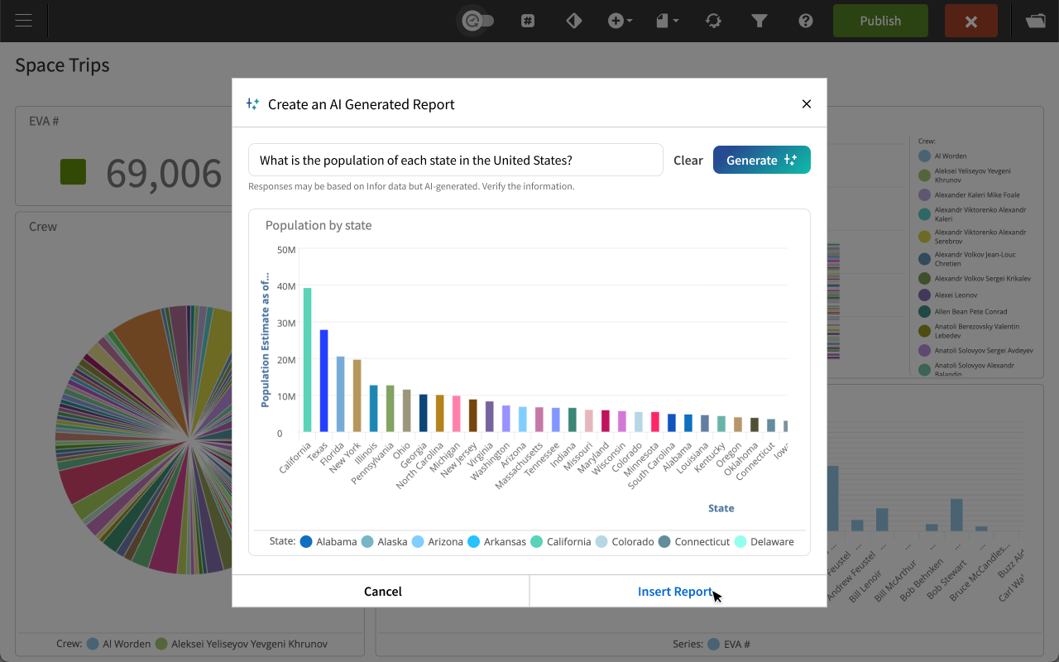Click the green square beside 69,006
1059x662 pixels.
74,172
